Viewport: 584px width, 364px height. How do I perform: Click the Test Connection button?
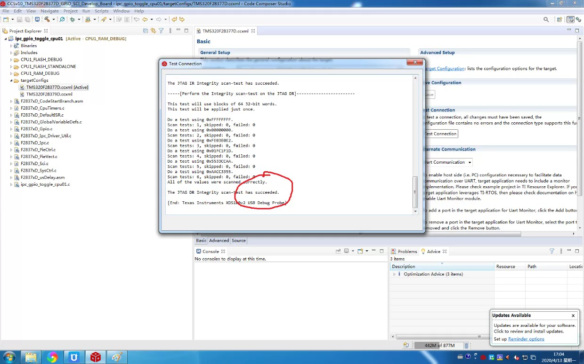(x=440, y=134)
